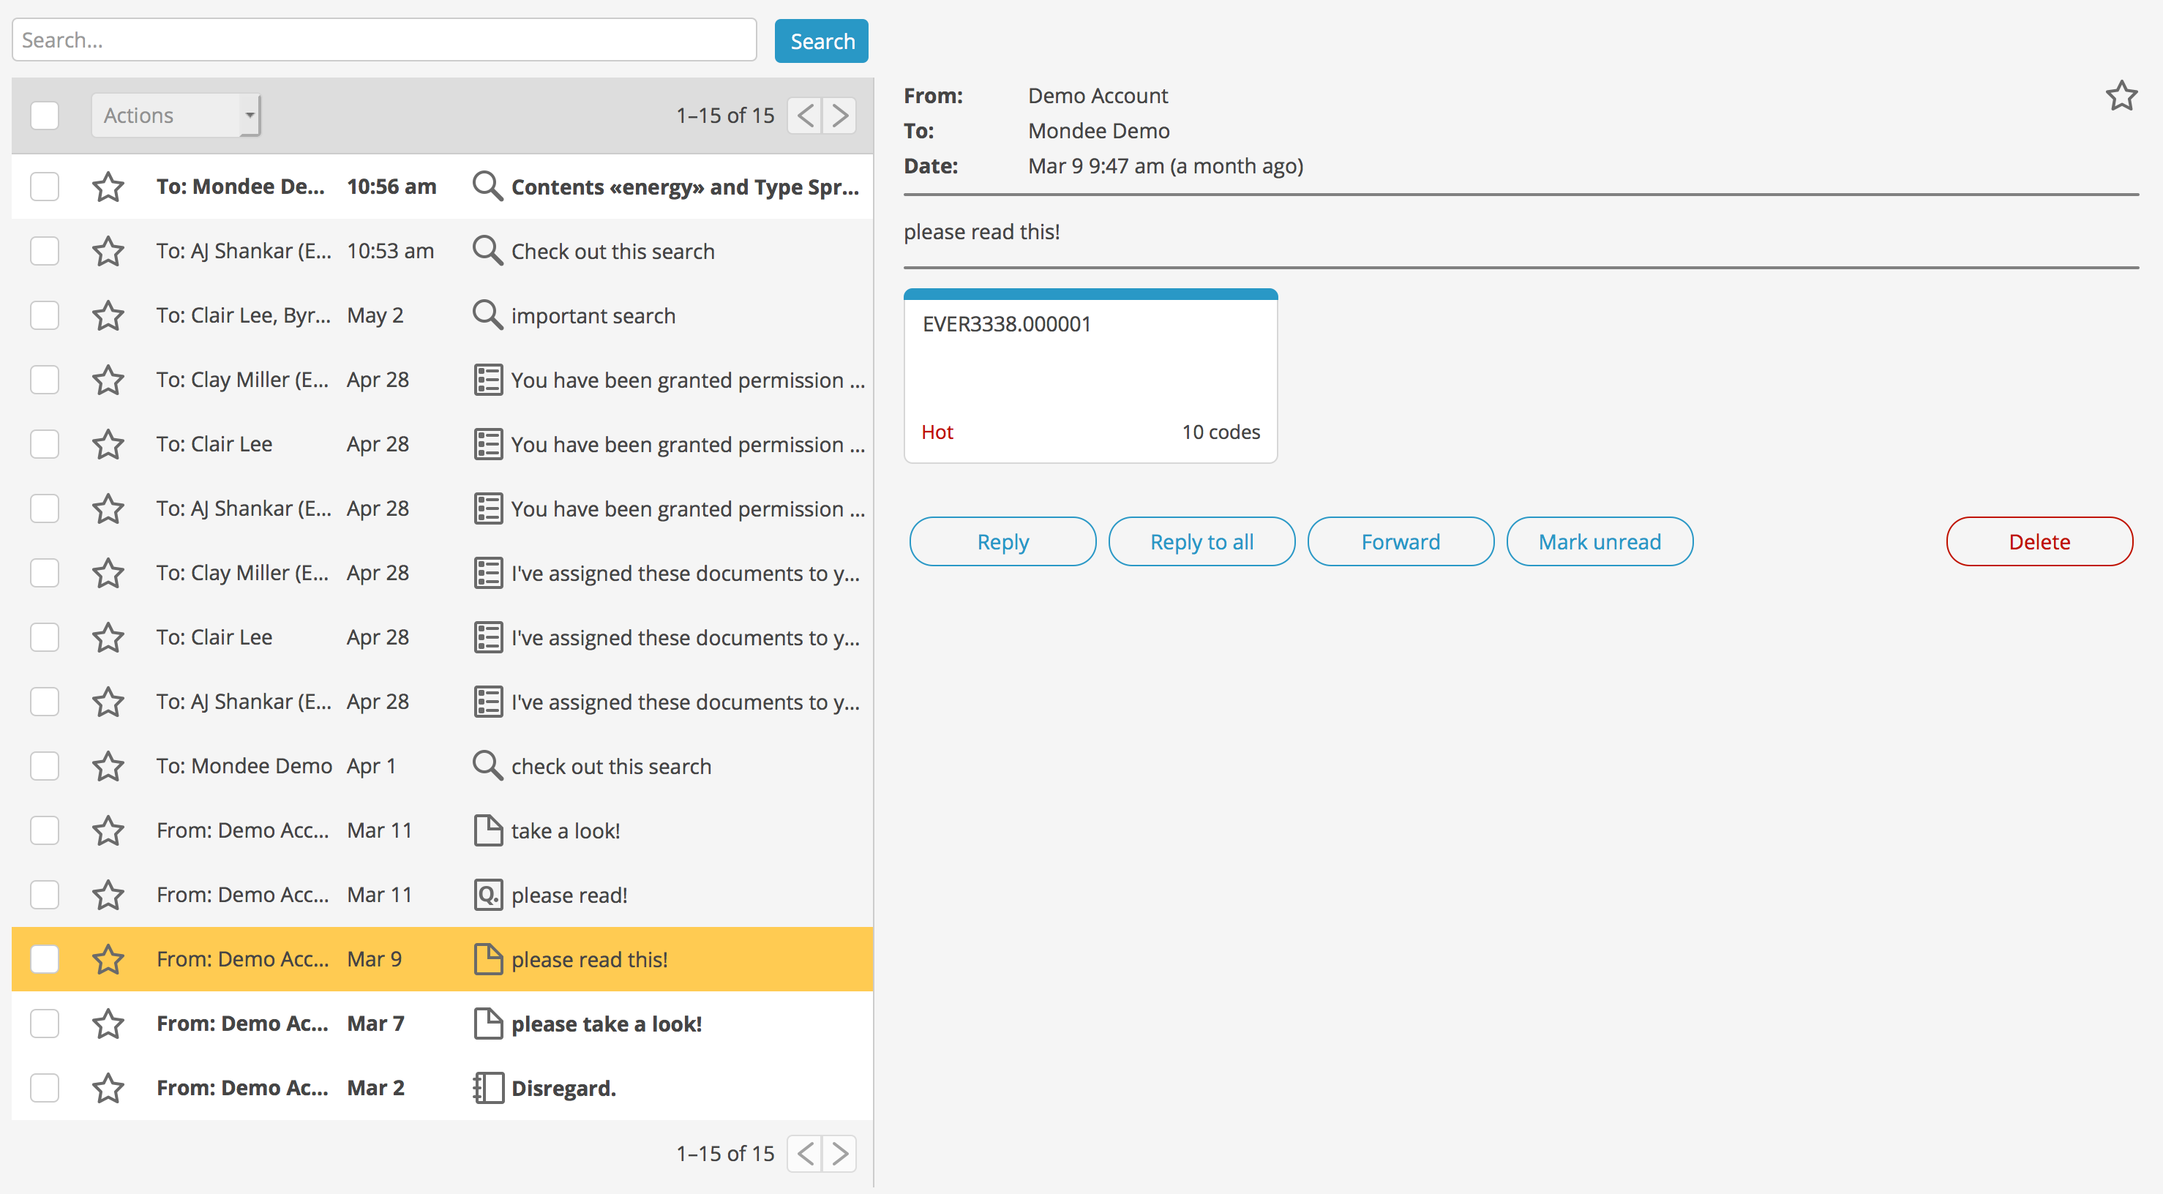Click magnifier icon beside 'check out this search' Apr 1

[x=487, y=765]
